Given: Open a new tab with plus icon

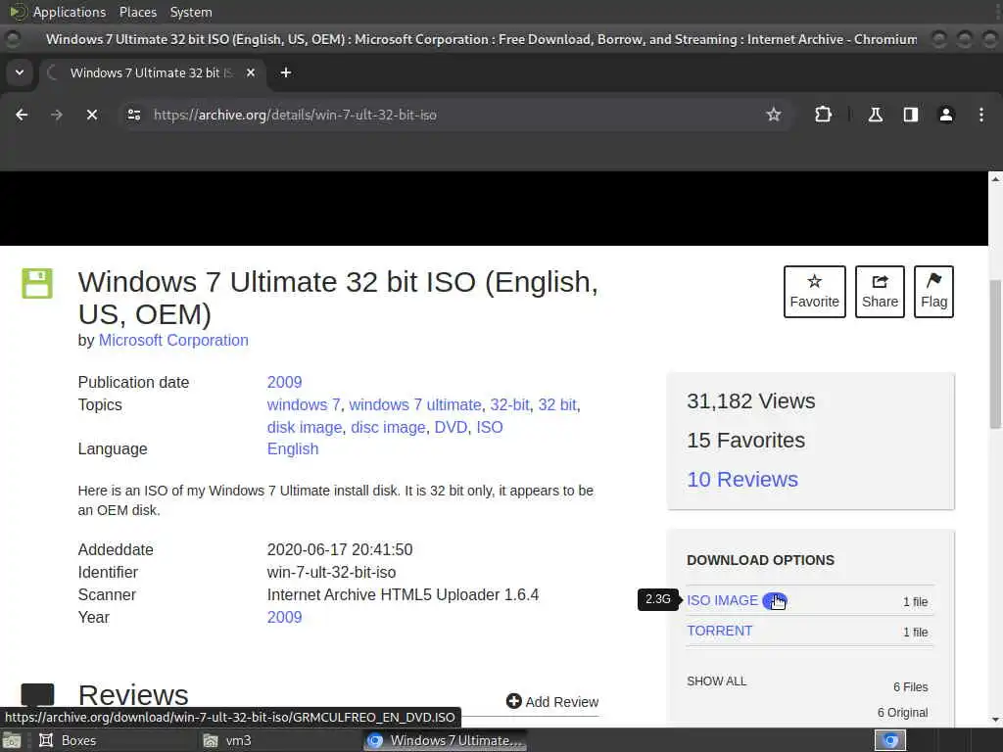Looking at the screenshot, I should 286,72.
